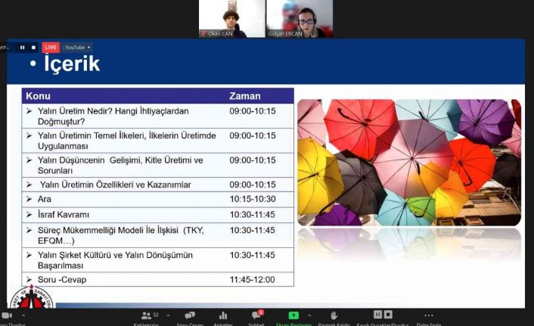This screenshot has width=534, height=326.
Task: Open Soru-Cevap Q&A panel
Action: (190, 315)
